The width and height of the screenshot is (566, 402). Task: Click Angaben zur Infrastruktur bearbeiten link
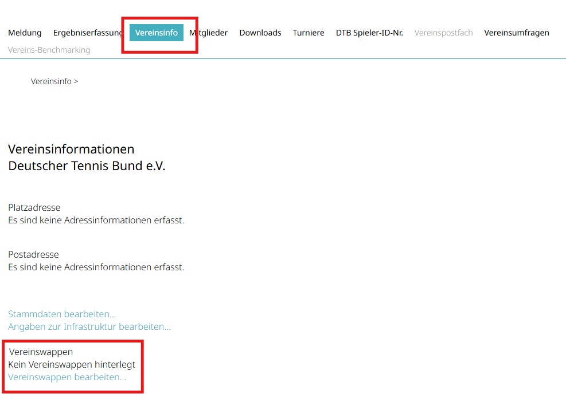click(89, 326)
